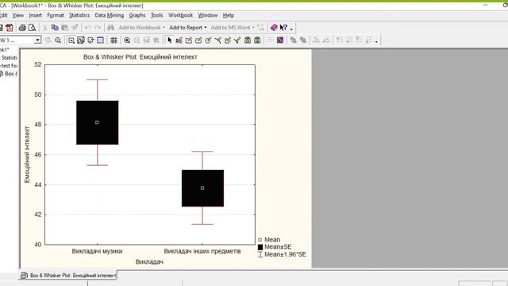Click the Mean±1,96*SE legend entry

[x=282, y=254]
